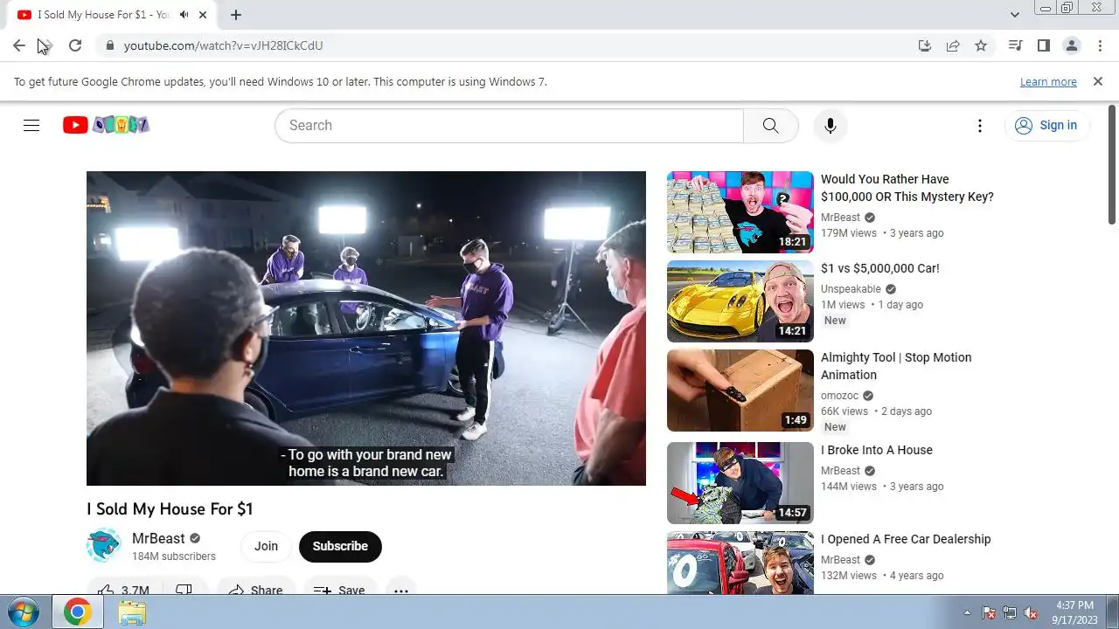Open a new tab
Image resolution: width=1119 pixels, height=629 pixels.
click(236, 15)
